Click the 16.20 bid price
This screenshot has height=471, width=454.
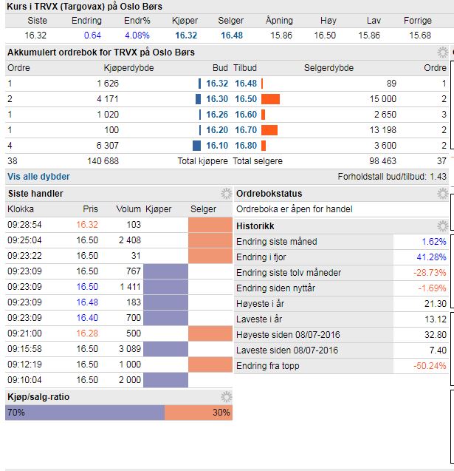coord(217,130)
